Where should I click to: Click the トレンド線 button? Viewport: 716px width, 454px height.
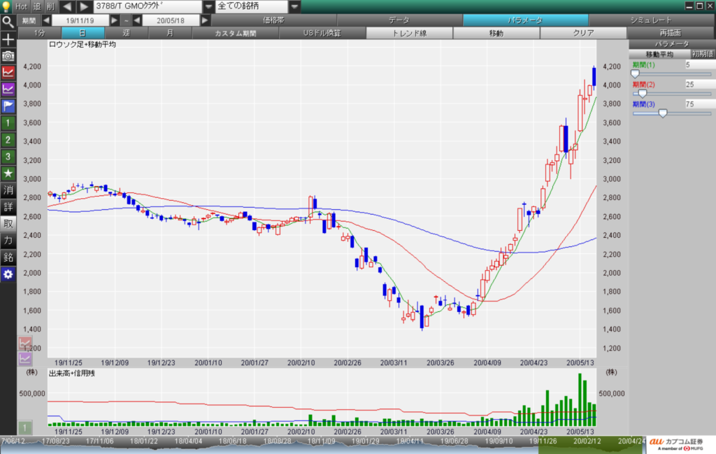tap(409, 33)
